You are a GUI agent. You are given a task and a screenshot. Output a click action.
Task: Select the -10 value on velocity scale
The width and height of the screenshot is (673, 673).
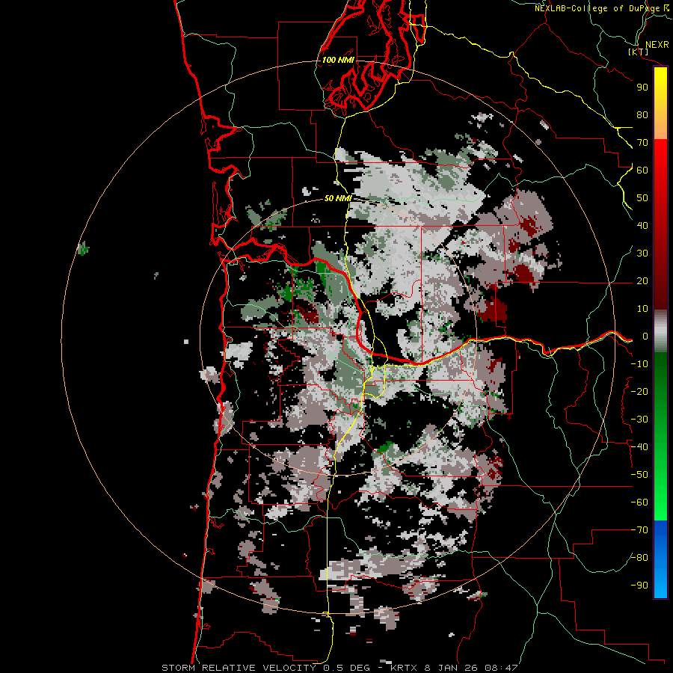tap(639, 364)
